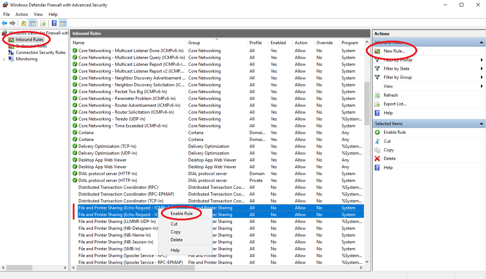Sort by the Profile column header
The width and height of the screenshot is (486, 279).
click(258, 43)
